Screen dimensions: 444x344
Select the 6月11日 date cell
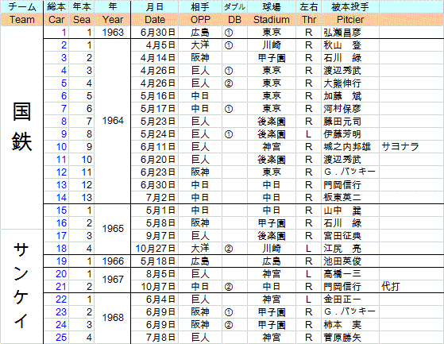[x=155, y=147]
